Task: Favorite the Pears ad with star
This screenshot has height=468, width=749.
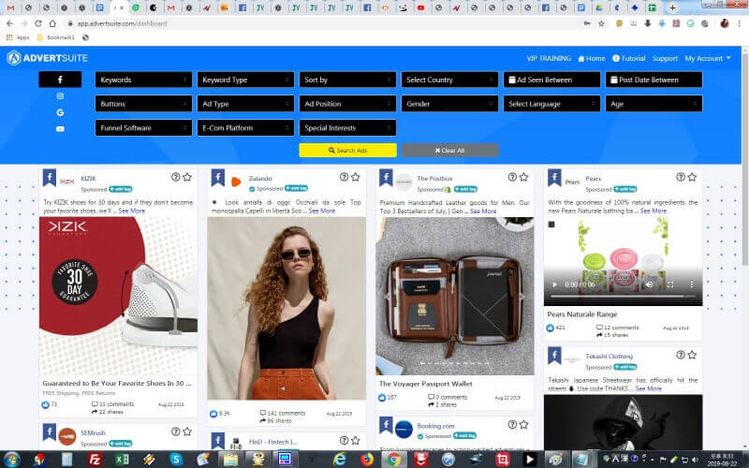Action: (692, 177)
